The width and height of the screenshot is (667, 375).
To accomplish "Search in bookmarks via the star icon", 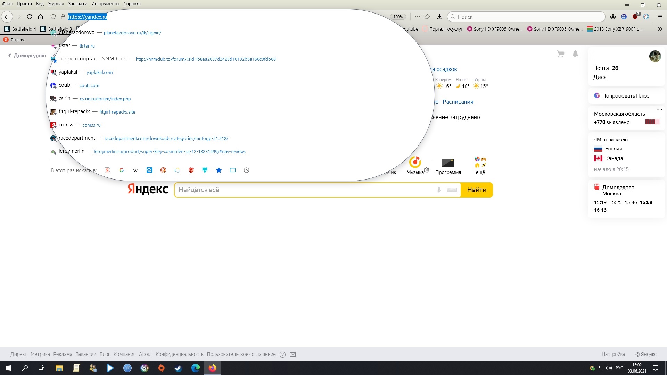I will click(x=219, y=170).
